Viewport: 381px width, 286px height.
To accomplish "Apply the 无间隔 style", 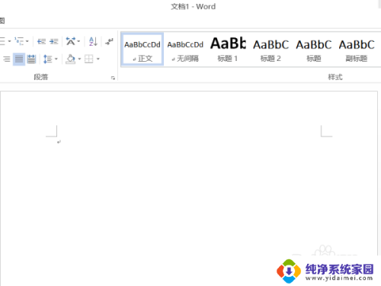I will coord(185,50).
